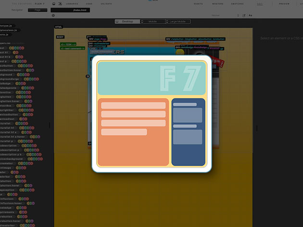
Task: Select the contactbox style row
Action: tap(16, 106)
